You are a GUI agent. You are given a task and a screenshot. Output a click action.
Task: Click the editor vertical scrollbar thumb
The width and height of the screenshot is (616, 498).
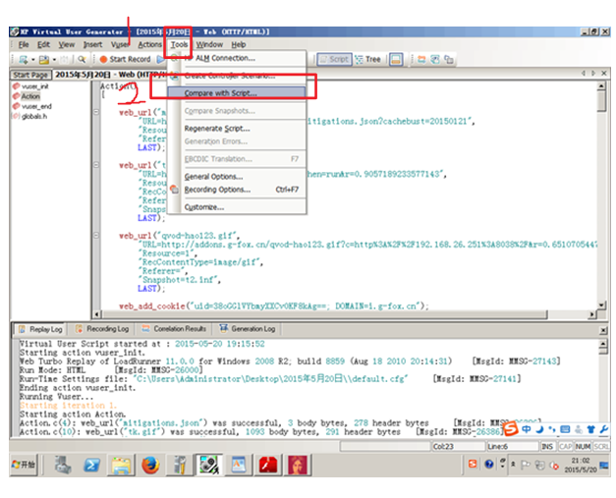tap(601, 101)
